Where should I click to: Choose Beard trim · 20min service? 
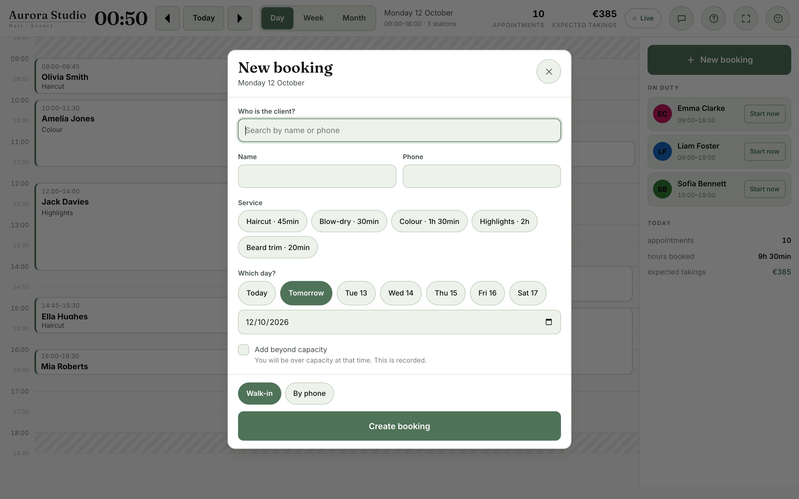(x=278, y=248)
